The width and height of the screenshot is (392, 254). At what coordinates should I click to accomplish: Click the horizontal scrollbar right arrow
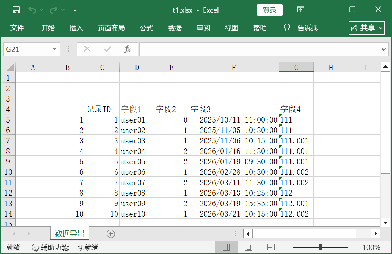[x=376, y=234]
